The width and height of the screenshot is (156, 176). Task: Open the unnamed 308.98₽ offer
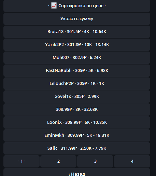point(77,109)
